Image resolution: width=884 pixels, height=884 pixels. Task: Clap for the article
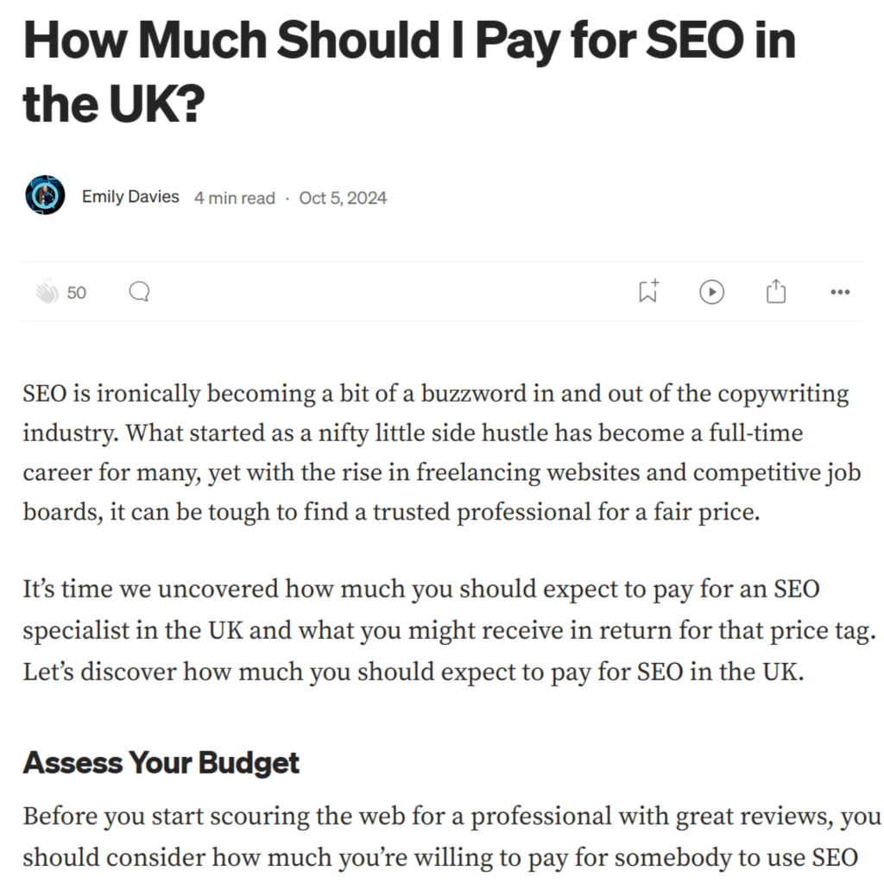click(x=46, y=293)
